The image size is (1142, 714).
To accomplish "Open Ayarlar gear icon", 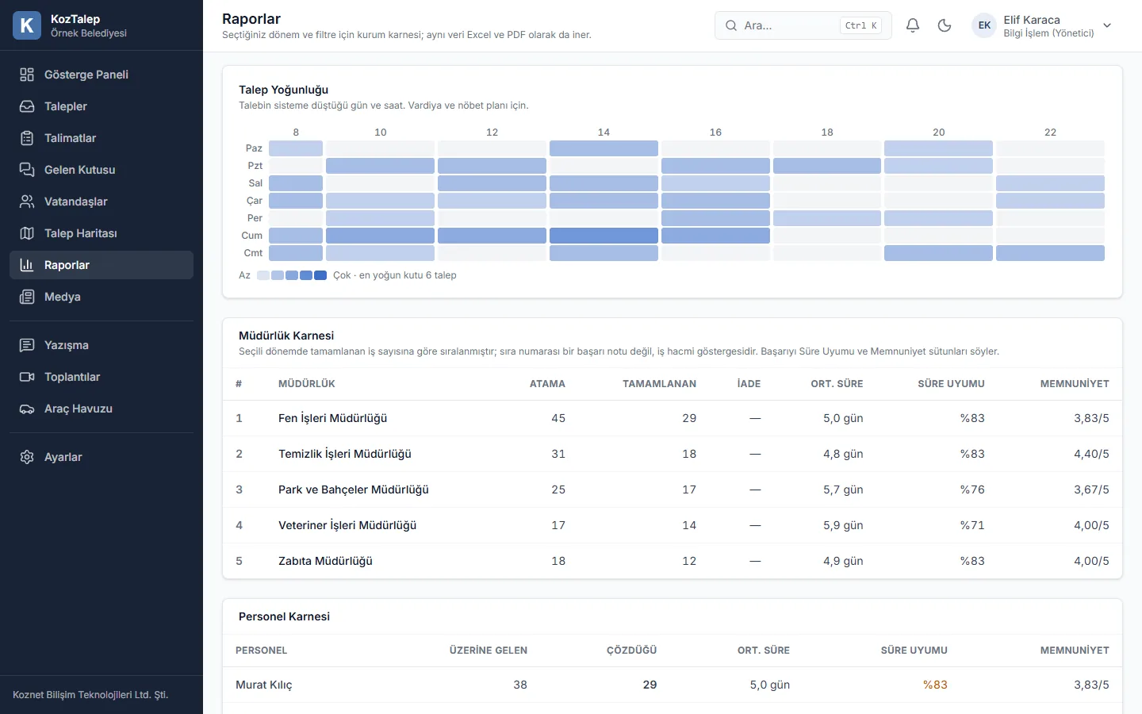I will (x=27, y=457).
